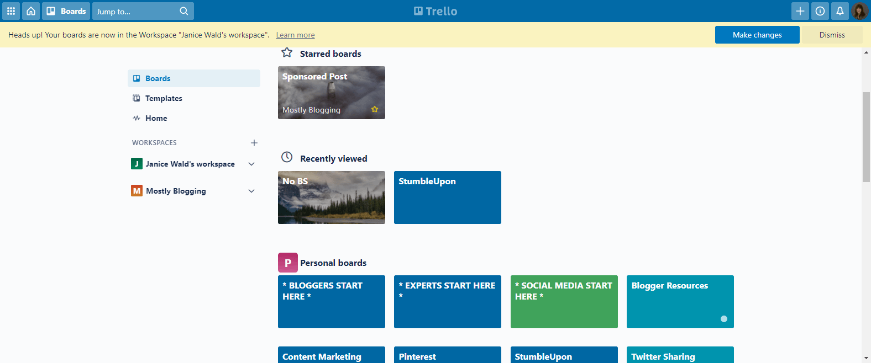Open Blogger Resources board

[680, 302]
